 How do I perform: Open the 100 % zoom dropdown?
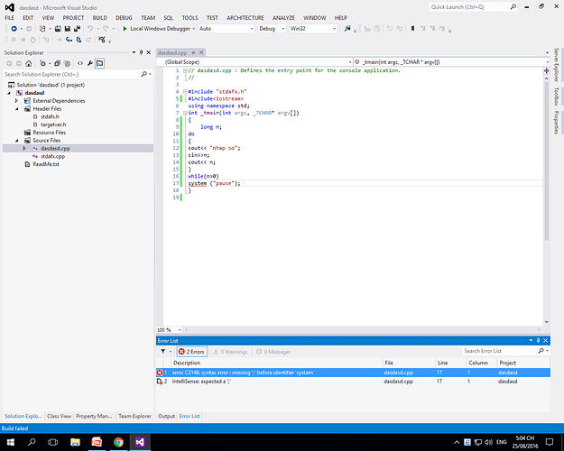point(180,330)
